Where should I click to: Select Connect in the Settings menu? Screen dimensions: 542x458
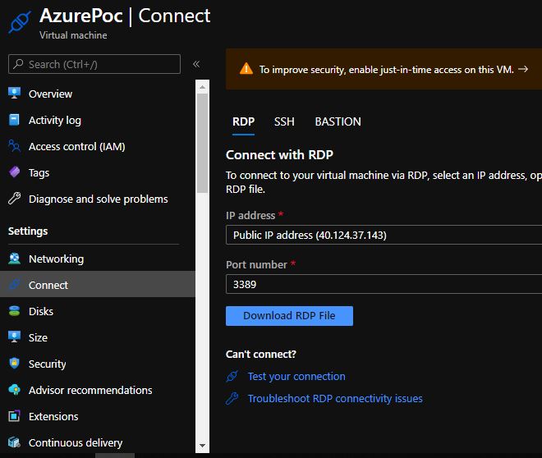tap(98, 285)
